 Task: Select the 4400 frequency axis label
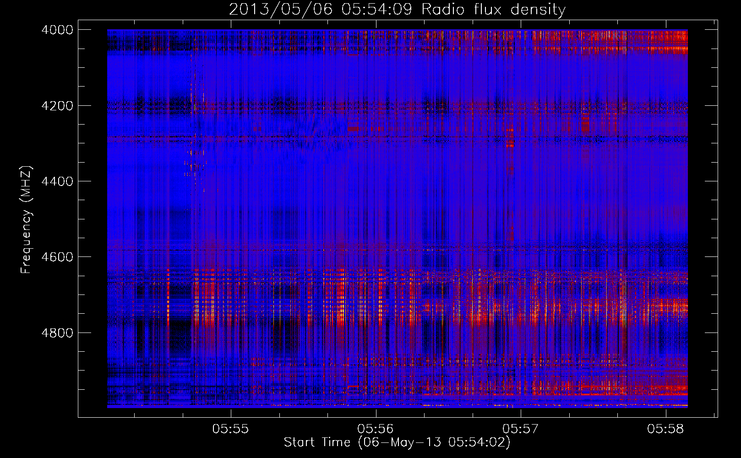pyautogui.click(x=57, y=181)
